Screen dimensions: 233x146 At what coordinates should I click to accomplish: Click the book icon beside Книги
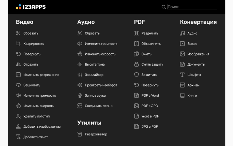[182, 96]
